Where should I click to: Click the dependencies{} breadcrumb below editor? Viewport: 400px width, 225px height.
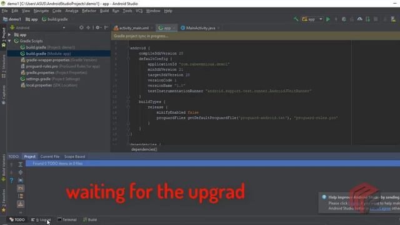(144, 149)
